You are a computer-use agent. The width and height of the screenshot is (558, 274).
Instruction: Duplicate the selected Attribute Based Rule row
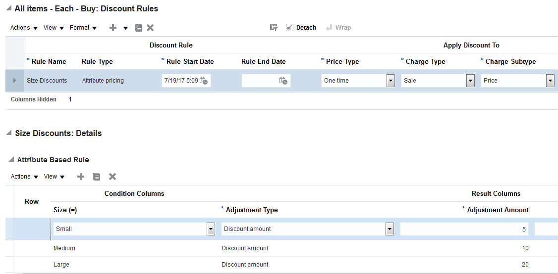tap(97, 177)
